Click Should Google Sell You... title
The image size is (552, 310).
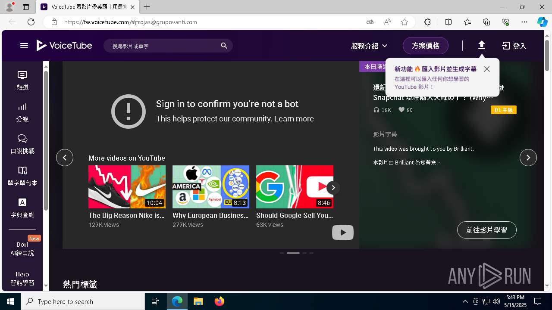[295, 215]
